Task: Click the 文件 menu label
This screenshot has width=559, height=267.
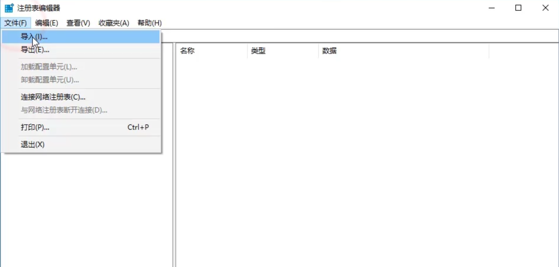Action: click(x=16, y=23)
